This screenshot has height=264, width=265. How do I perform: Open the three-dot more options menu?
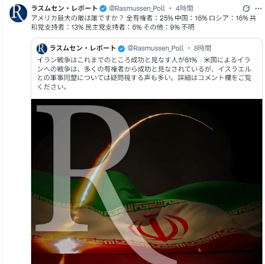258,9
